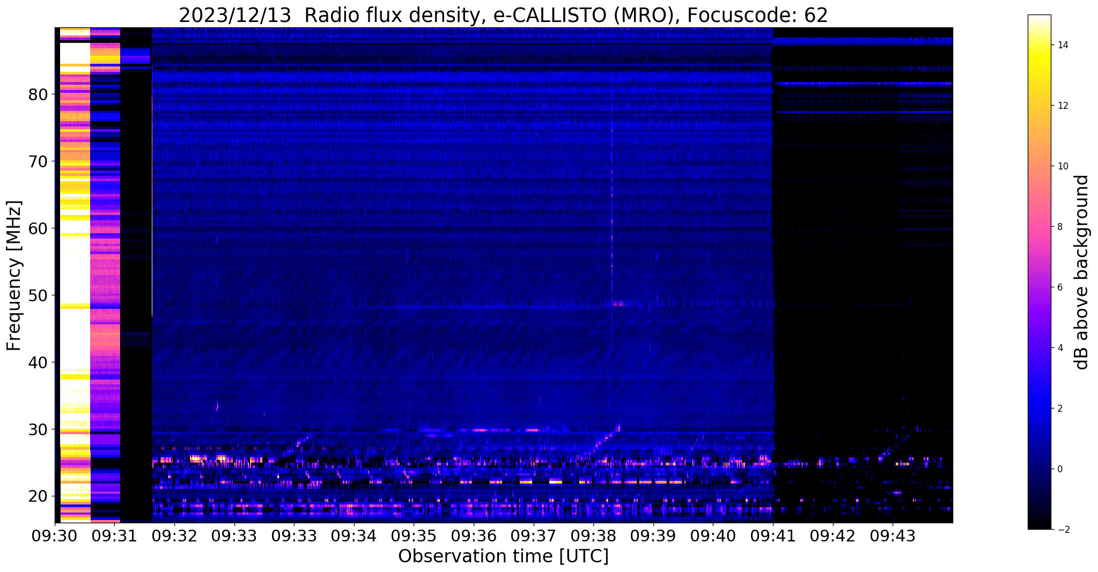Click the colorbar tick value 12

1062,106
